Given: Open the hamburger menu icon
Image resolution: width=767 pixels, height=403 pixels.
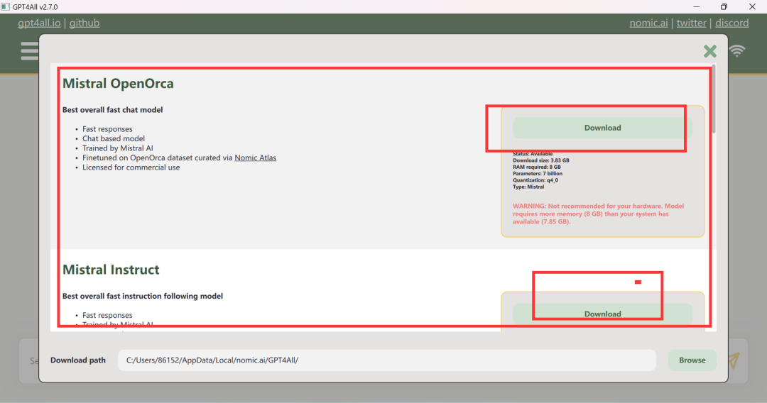Looking at the screenshot, I should point(29,51).
